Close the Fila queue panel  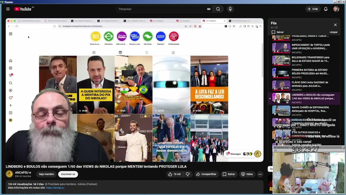pyautogui.click(x=335, y=25)
